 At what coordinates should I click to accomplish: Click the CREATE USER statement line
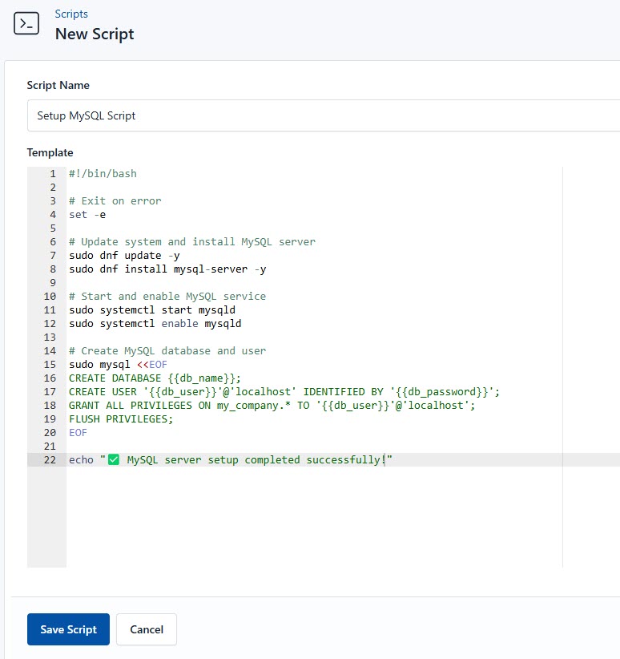(x=284, y=392)
